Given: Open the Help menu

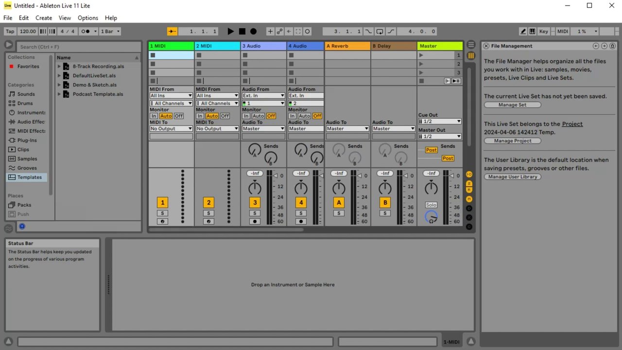Looking at the screenshot, I should (111, 18).
